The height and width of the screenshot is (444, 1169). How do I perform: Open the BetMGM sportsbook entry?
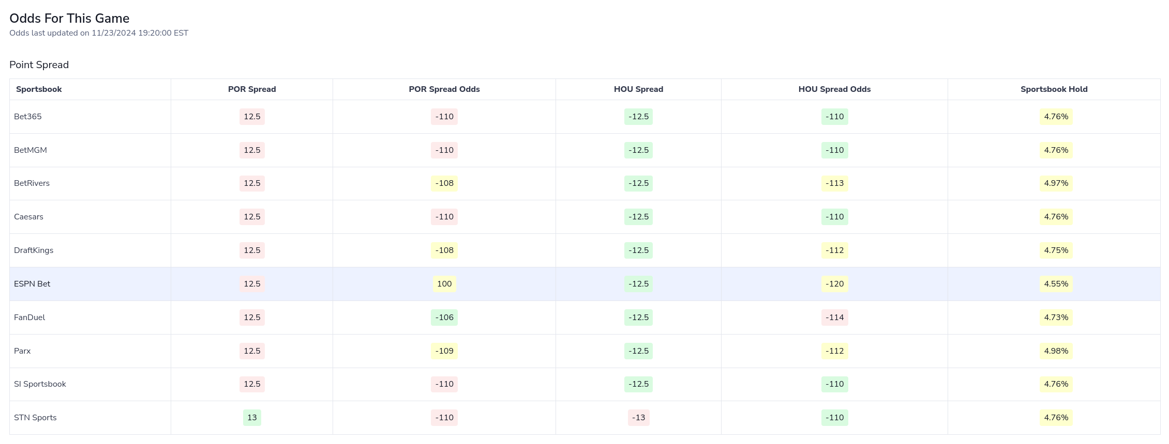click(x=31, y=150)
